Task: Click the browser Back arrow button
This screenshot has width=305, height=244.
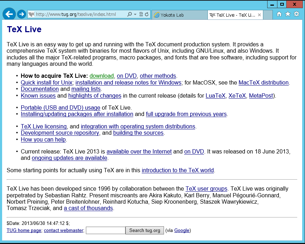Action: [9, 14]
